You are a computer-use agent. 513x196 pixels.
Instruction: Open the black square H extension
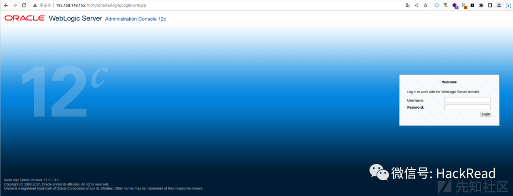click(x=473, y=5)
